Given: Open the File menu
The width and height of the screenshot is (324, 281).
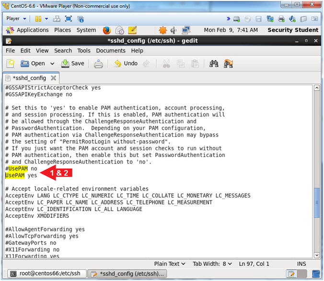Looking at the screenshot, I should pyautogui.click(x=10, y=51).
